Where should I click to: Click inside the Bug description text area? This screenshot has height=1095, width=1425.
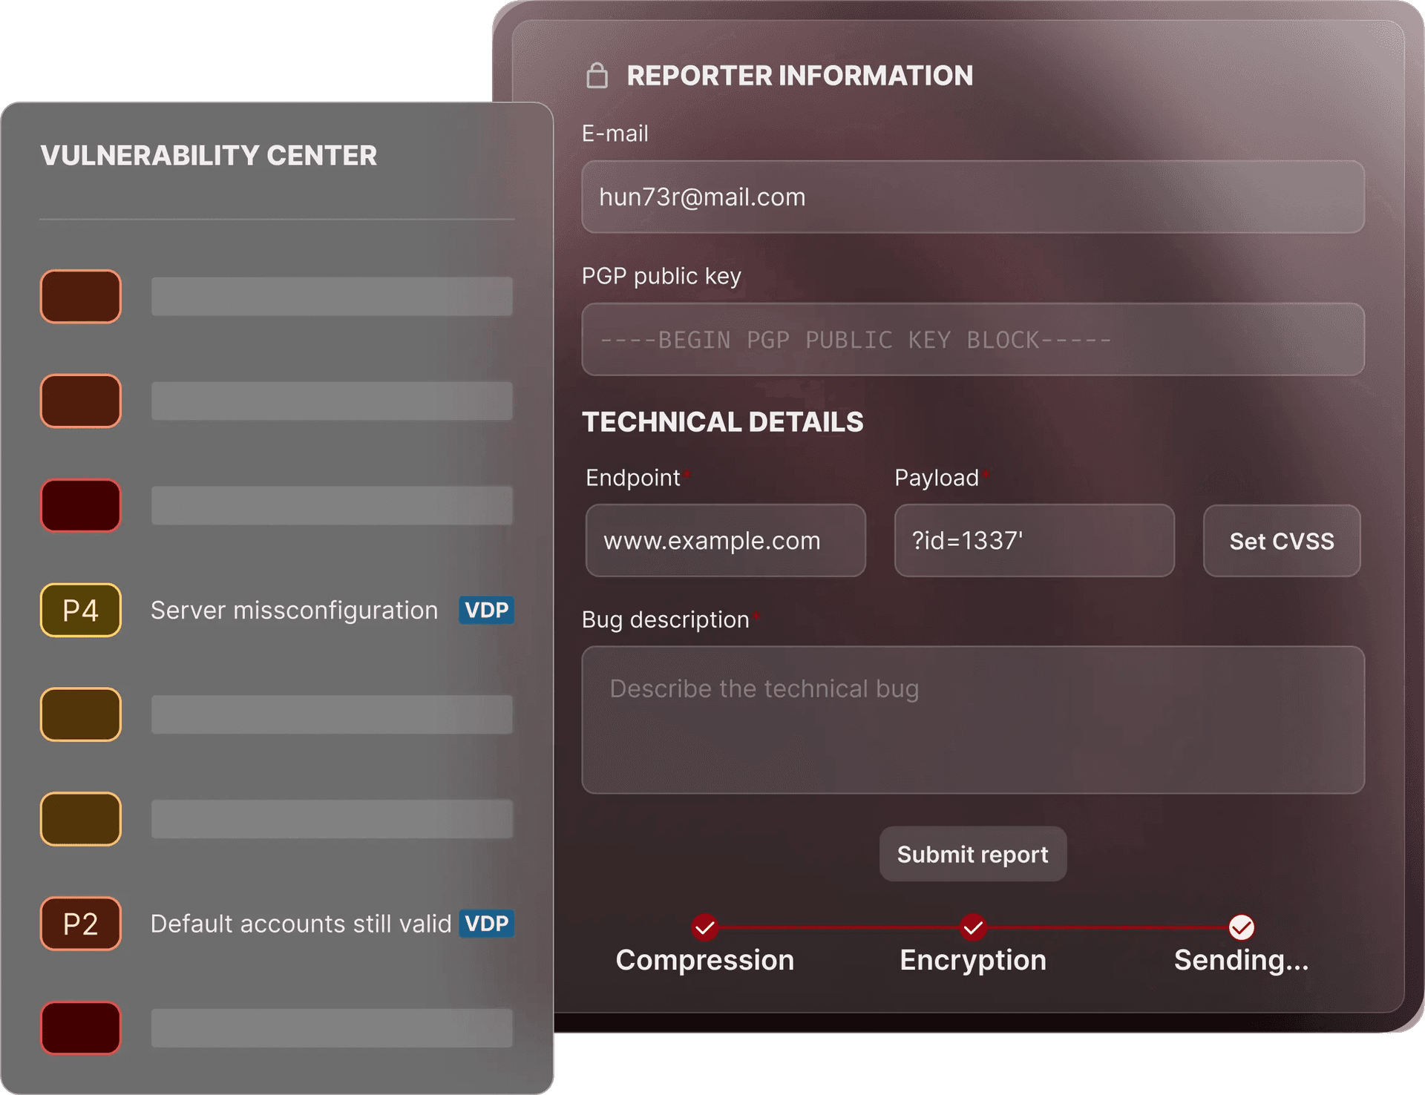point(973,720)
